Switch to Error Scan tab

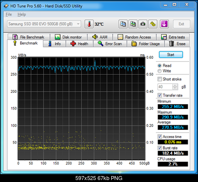click(110, 44)
